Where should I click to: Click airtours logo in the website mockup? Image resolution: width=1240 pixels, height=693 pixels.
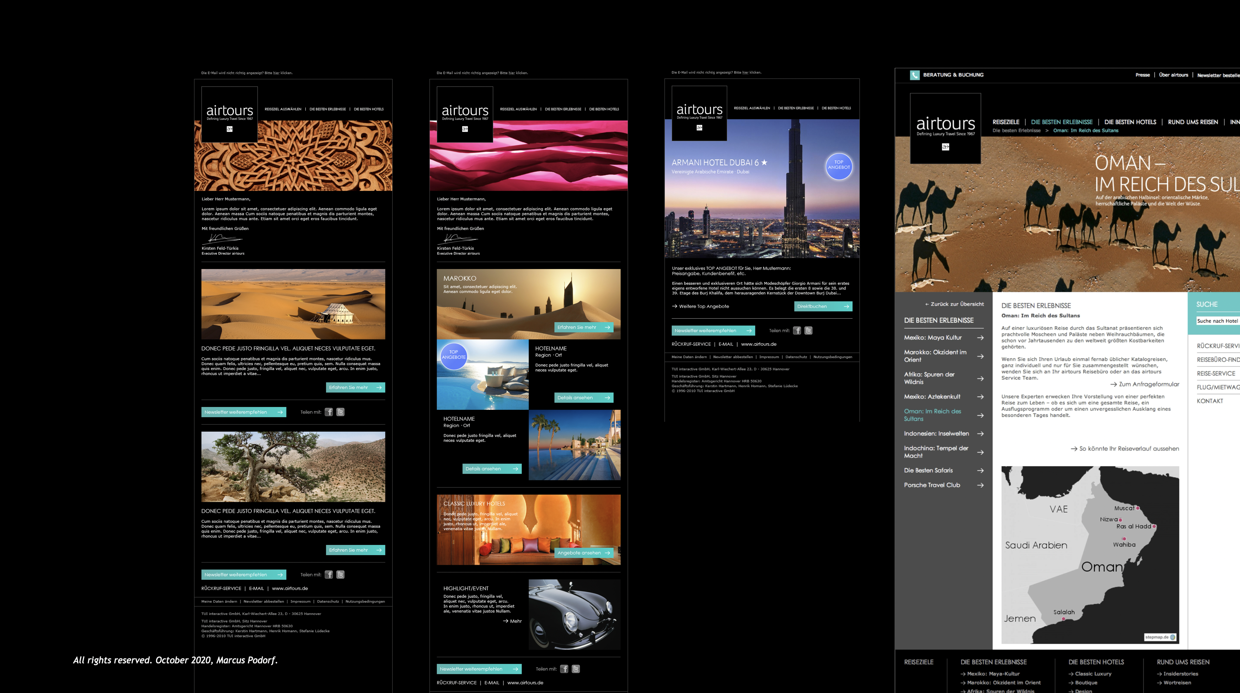[946, 129]
